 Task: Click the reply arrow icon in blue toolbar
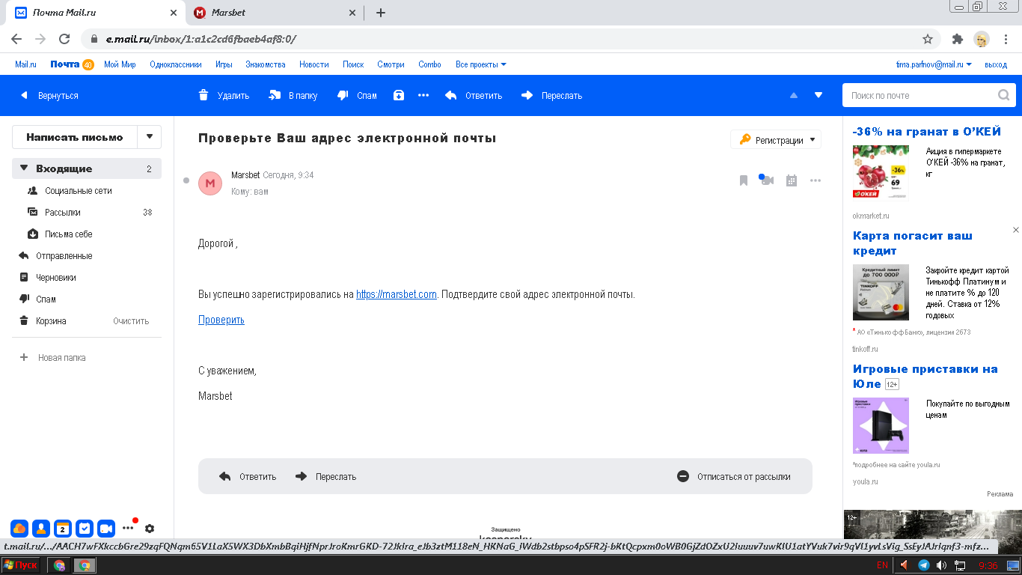tap(451, 95)
